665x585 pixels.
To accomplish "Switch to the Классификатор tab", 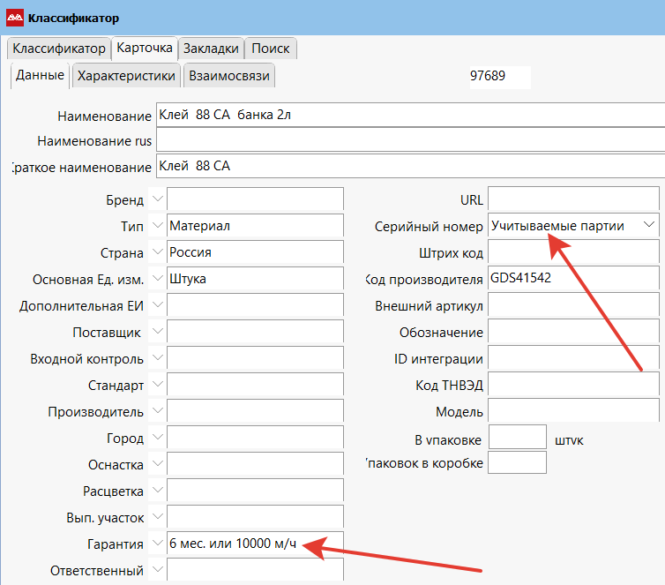I will tap(59, 49).
